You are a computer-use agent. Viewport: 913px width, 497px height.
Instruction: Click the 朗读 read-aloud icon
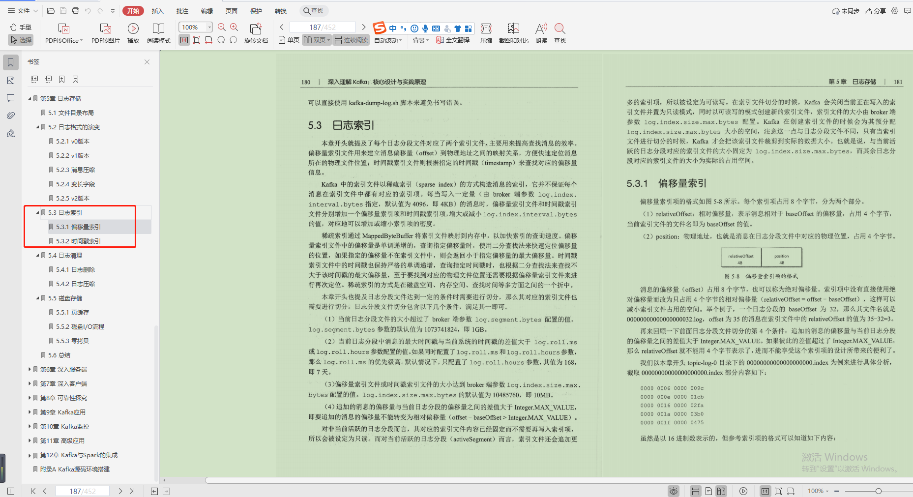coord(541,29)
